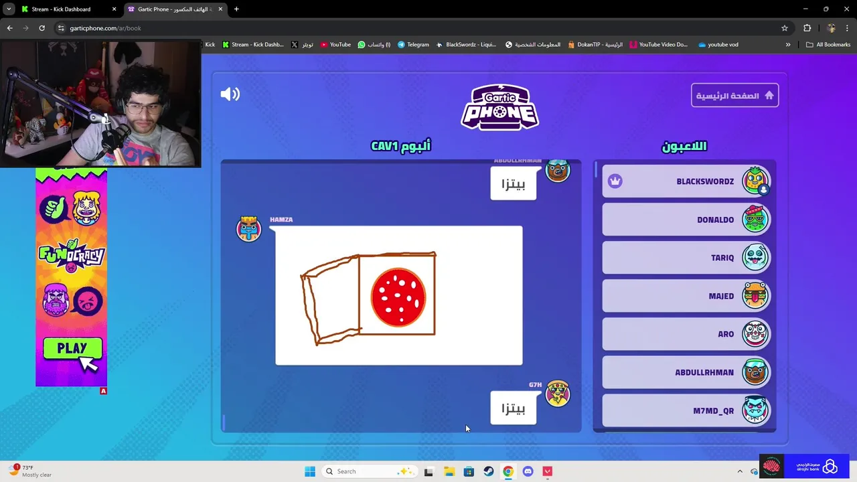Click the PLAY button in Funocracy ad
This screenshot has width=857, height=482.
(x=72, y=349)
